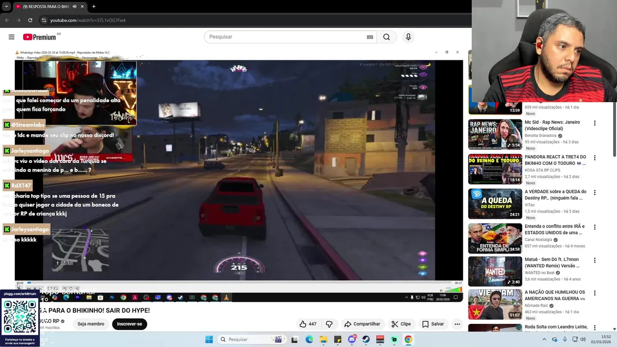Open the YouTube guide hamburger menu

(x=12, y=37)
